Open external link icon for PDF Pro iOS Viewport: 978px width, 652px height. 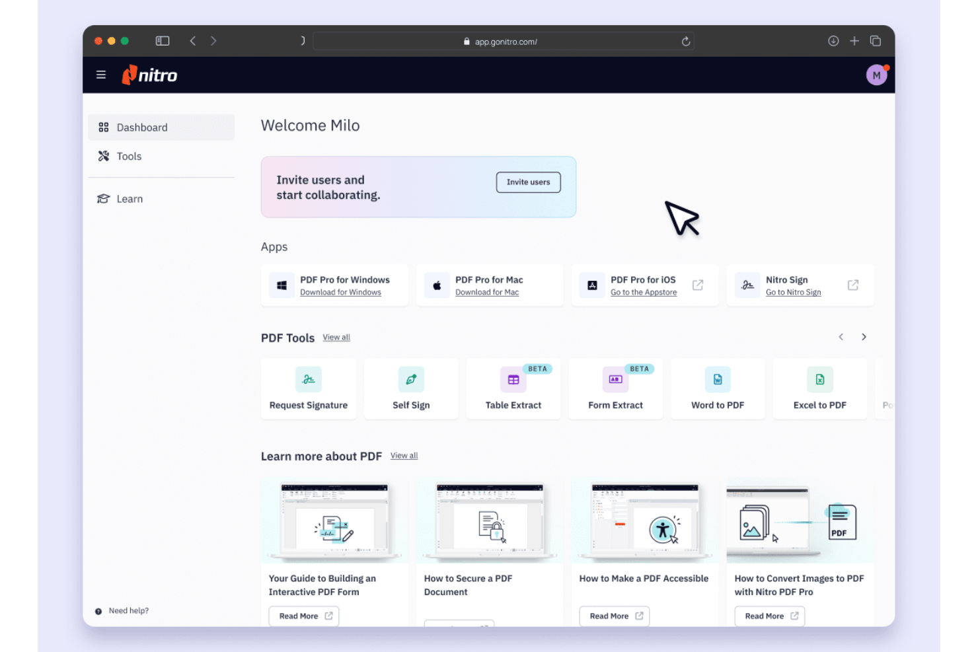coord(698,285)
